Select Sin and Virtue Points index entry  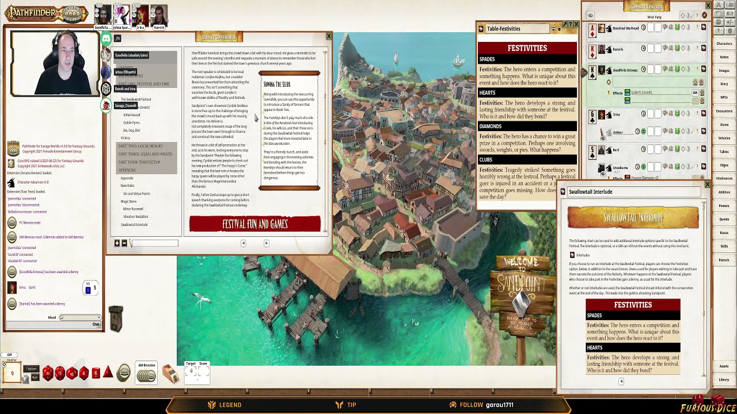pyautogui.click(x=136, y=194)
